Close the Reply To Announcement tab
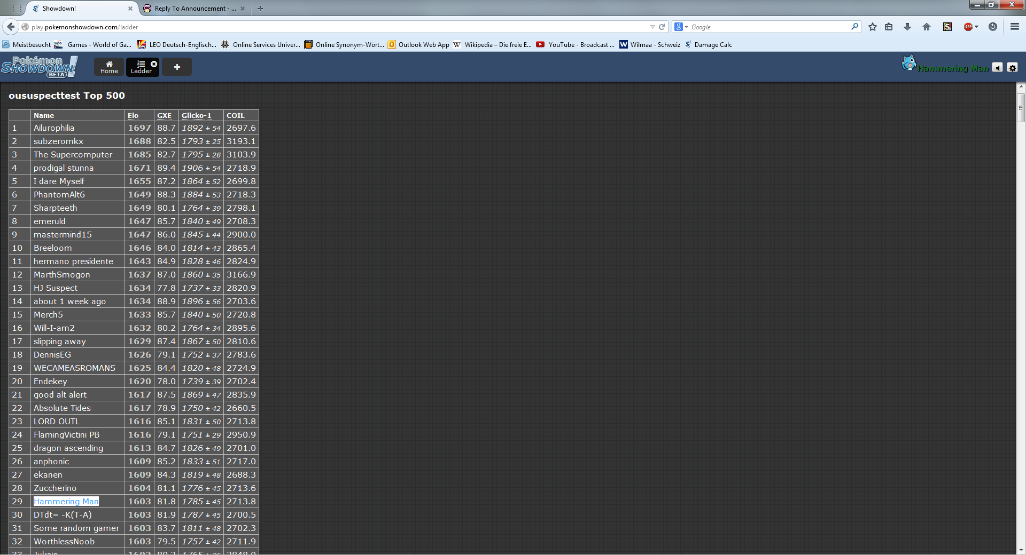The height and width of the screenshot is (555, 1026). click(243, 9)
